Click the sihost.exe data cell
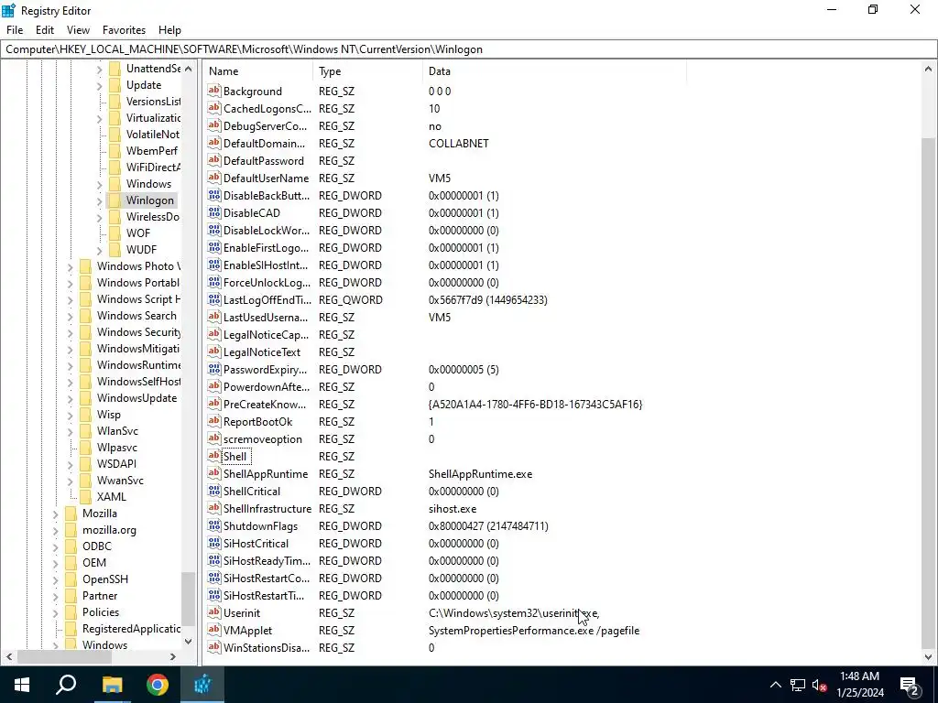The image size is (938, 703). tap(453, 509)
